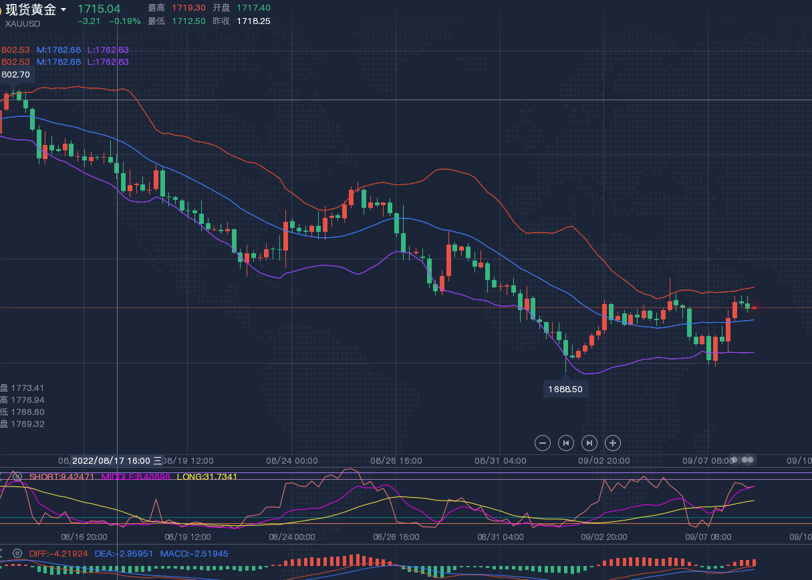Click the gold coin icon beside 现货黄金
Viewport: 812px width, 580px height.
point(2,10)
